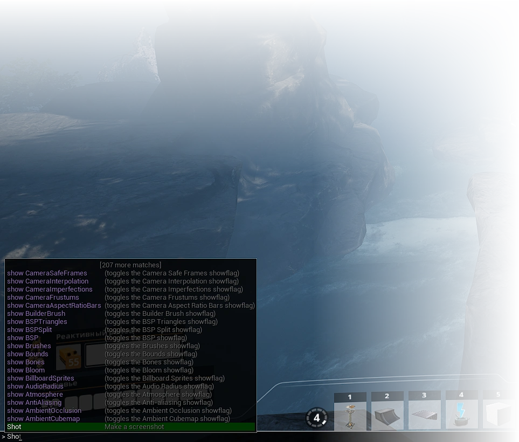Click the orange block icon labeled 55
The height and width of the screenshot is (442, 519).
click(x=69, y=356)
